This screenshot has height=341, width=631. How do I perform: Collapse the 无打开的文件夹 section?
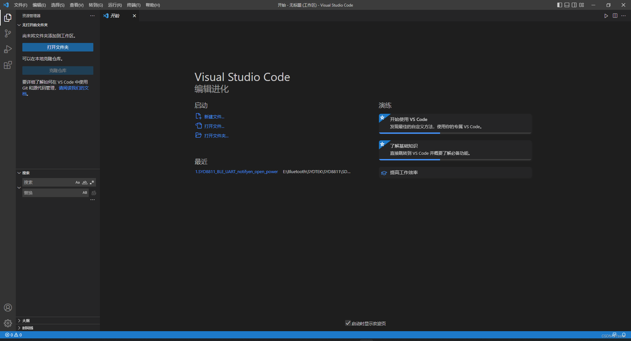(x=19, y=25)
